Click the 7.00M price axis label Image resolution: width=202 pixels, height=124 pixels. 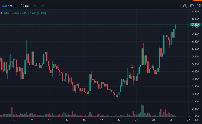pos(196,34)
